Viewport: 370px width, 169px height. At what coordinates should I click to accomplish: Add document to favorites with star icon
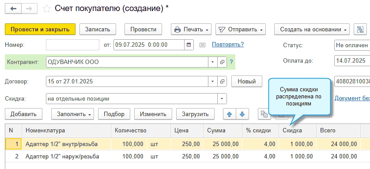tap(47, 9)
